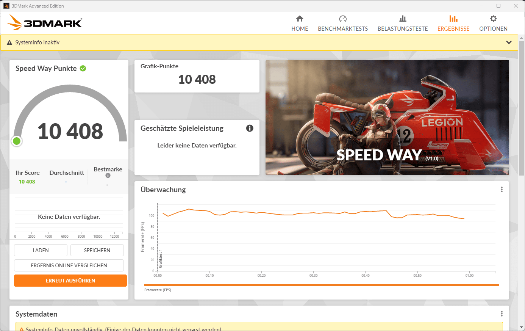The height and width of the screenshot is (331, 525).
Task: Click the Grafiktest 1 marker label
Action: click(x=161, y=259)
